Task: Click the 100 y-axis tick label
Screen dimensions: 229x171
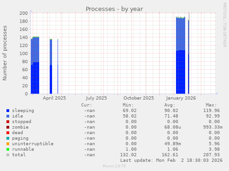Action: click(x=23, y=53)
